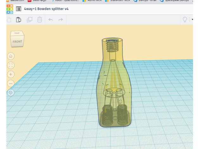The width and height of the screenshot is (199, 149).
Task: Open the designs list icon
Action: click(x=19, y=9)
